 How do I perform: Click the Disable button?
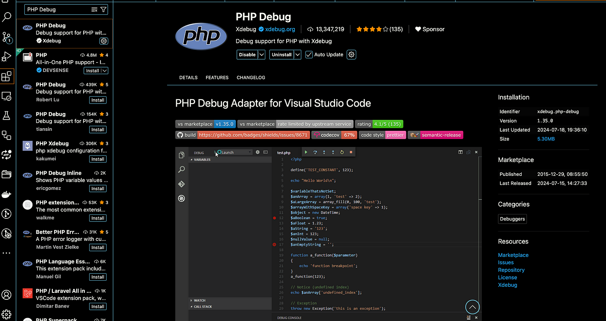pyautogui.click(x=247, y=55)
